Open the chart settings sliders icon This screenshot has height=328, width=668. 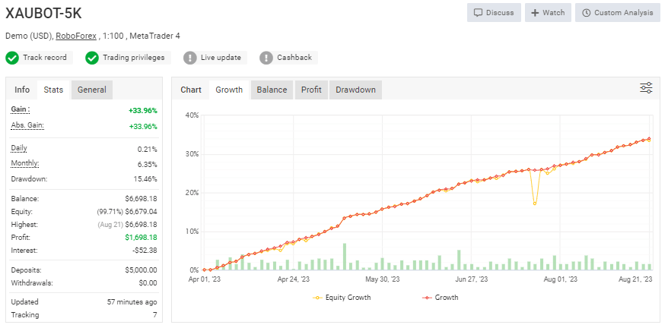click(x=646, y=88)
